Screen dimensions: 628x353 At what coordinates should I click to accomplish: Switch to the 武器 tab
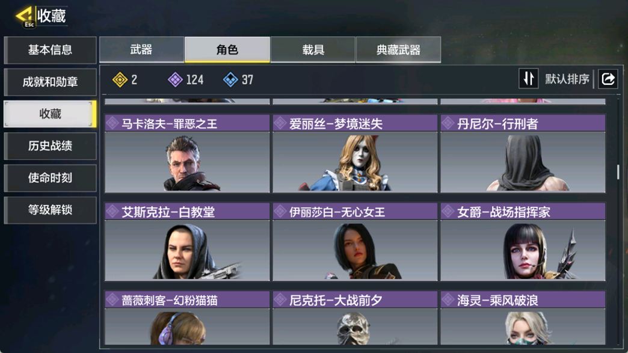click(x=141, y=50)
